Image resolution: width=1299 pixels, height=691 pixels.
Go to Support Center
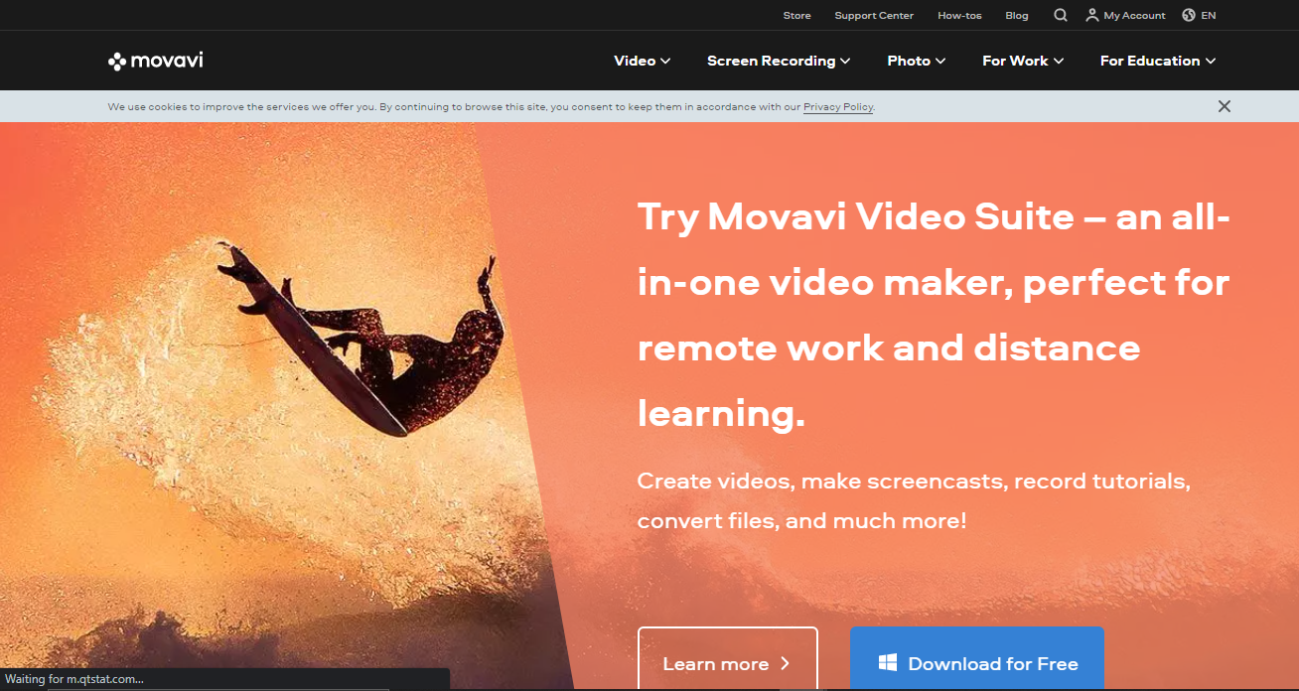[x=874, y=15]
